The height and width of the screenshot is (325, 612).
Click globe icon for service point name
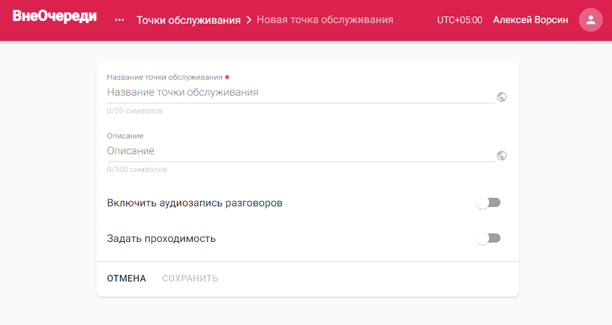point(502,97)
